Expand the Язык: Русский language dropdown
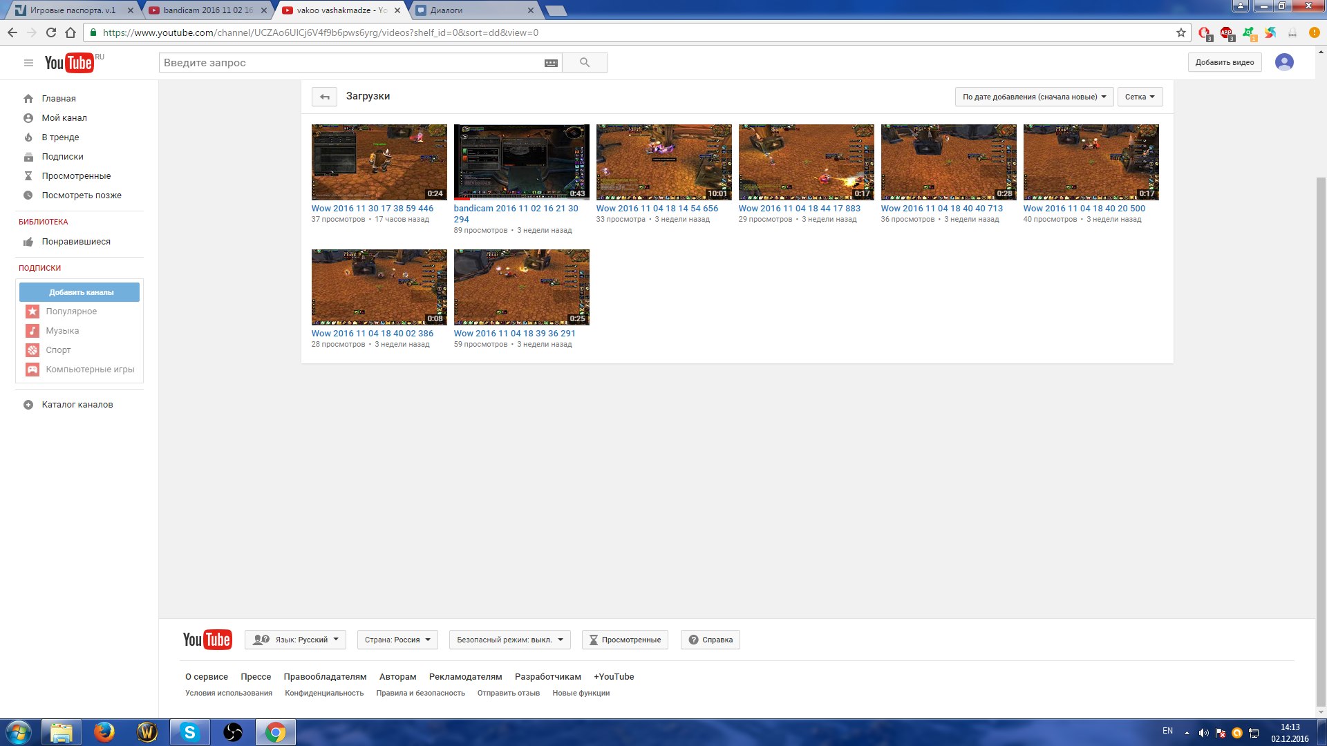This screenshot has height=746, width=1327. click(296, 640)
